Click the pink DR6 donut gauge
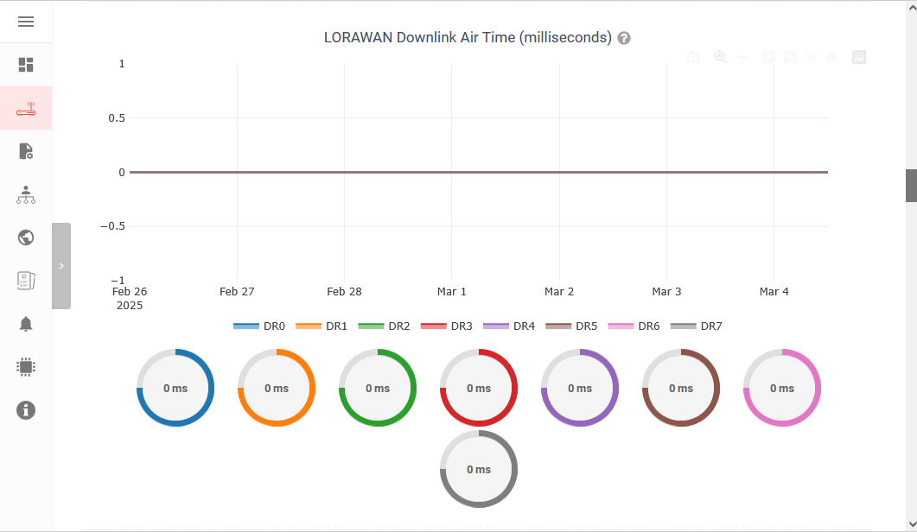The image size is (917, 532). (782, 388)
